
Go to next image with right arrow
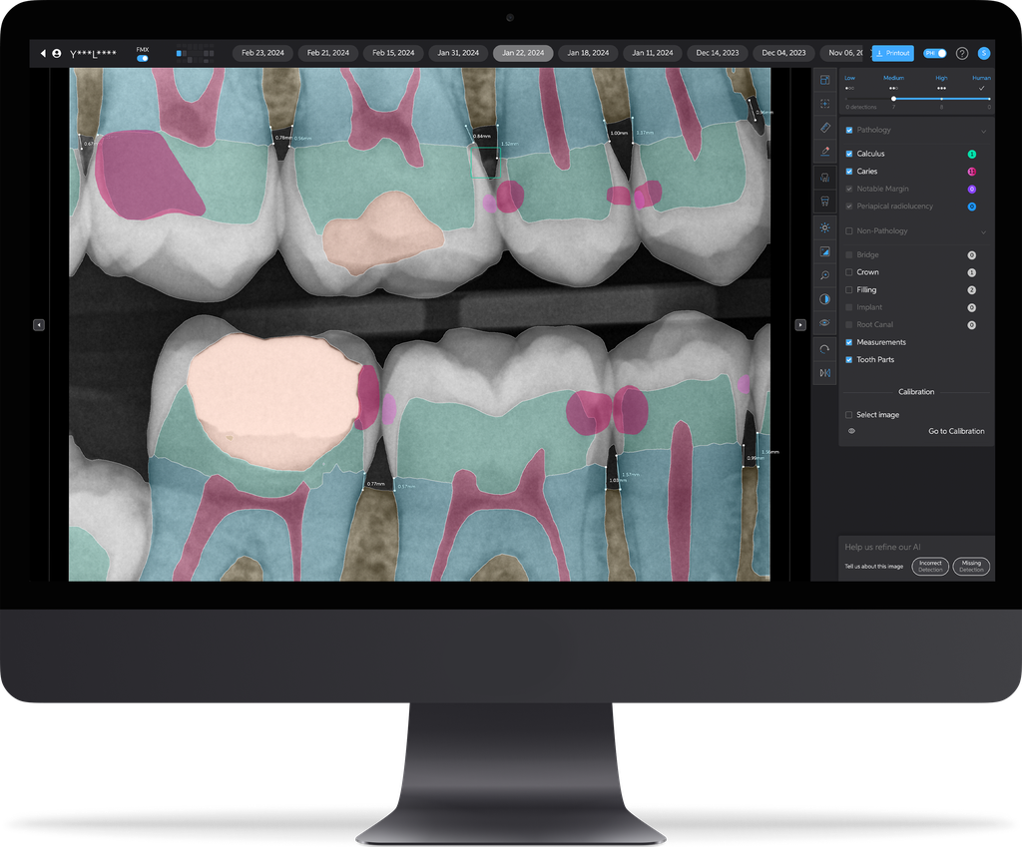click(800, 324)
